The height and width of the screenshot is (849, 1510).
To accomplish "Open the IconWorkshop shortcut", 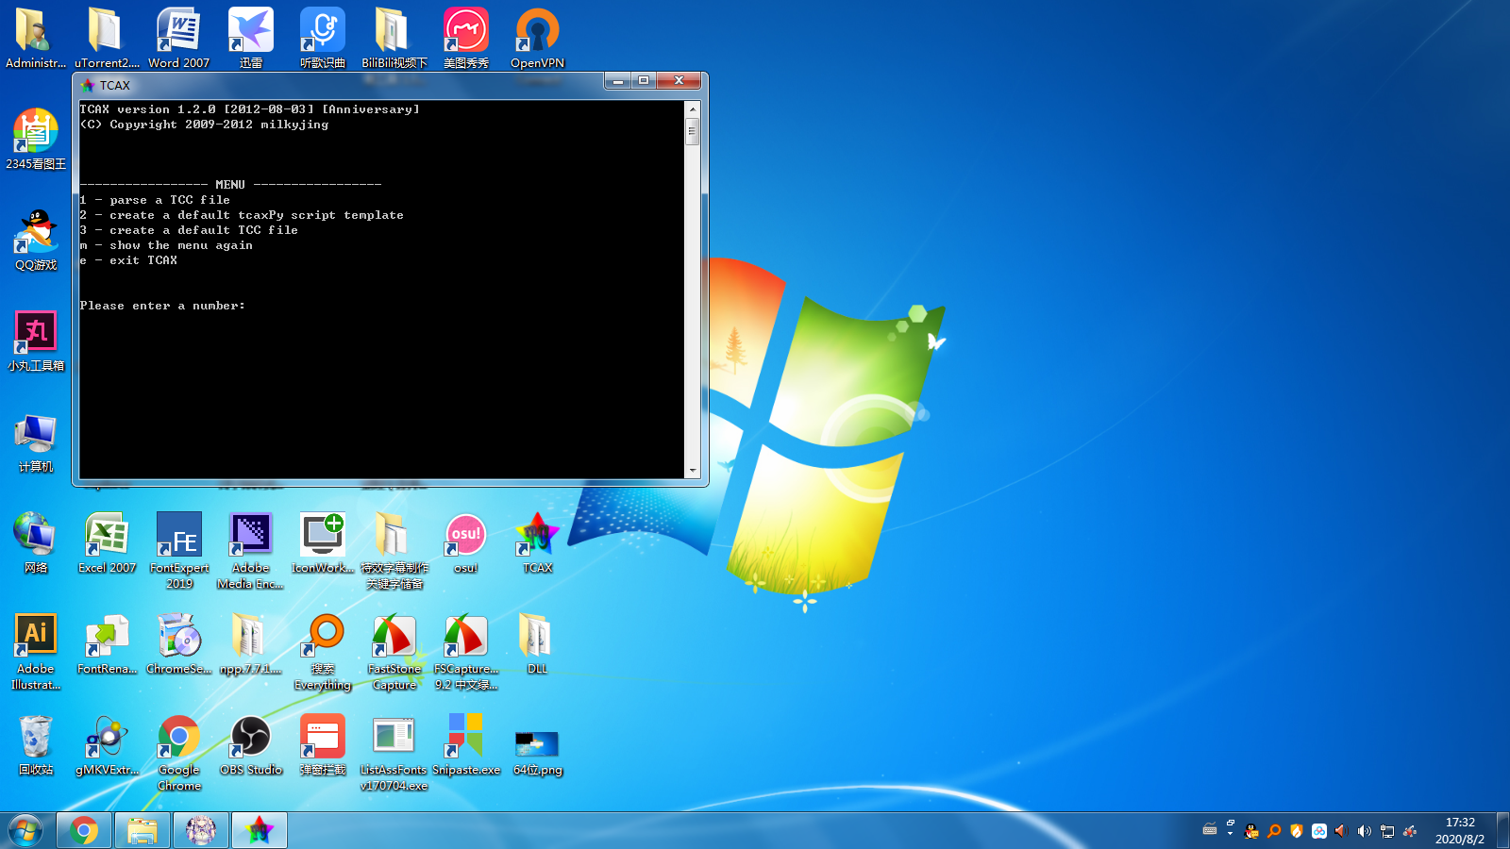I will click(322, 542).
